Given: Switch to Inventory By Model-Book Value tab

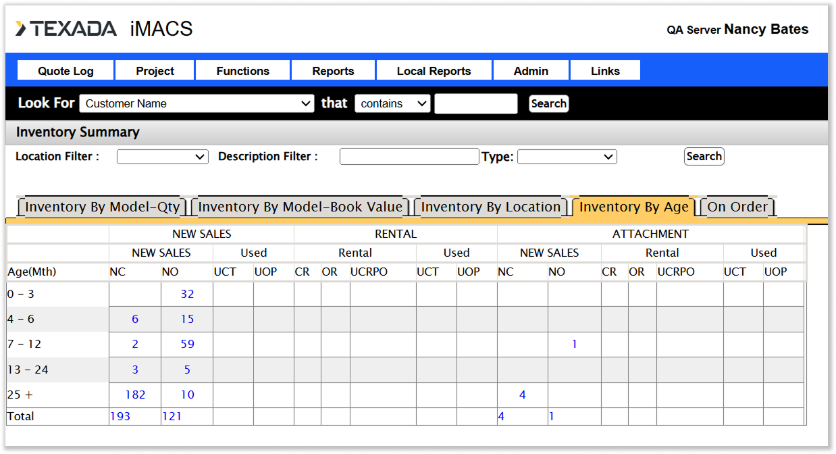Looking at the screenshot, I should pos(301,207).
